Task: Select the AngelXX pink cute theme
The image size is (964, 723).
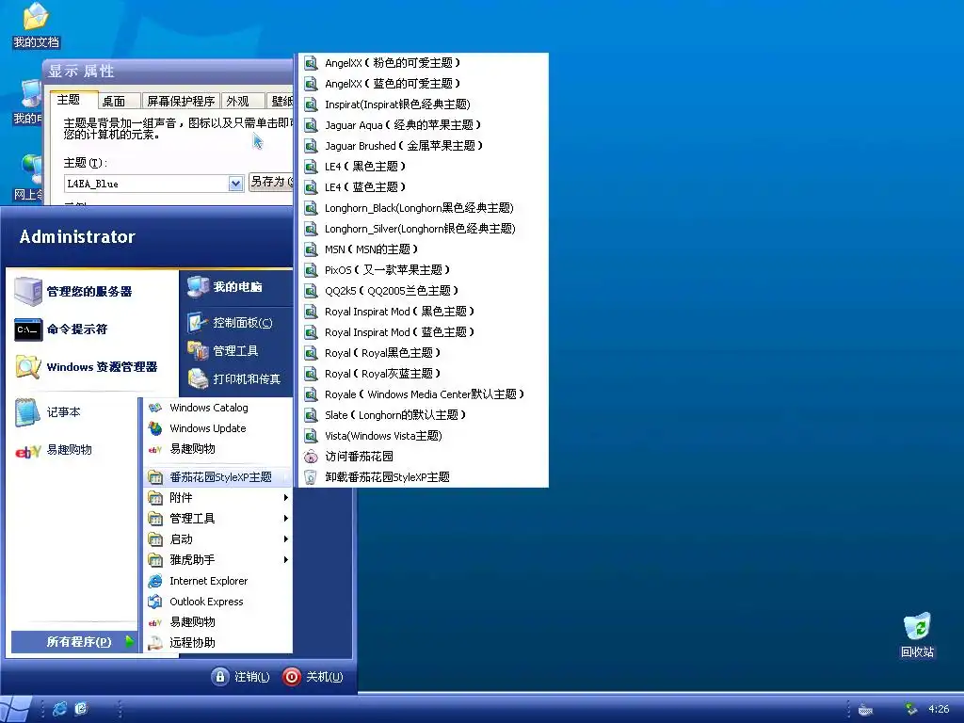Action: click(x=424, y=63)
